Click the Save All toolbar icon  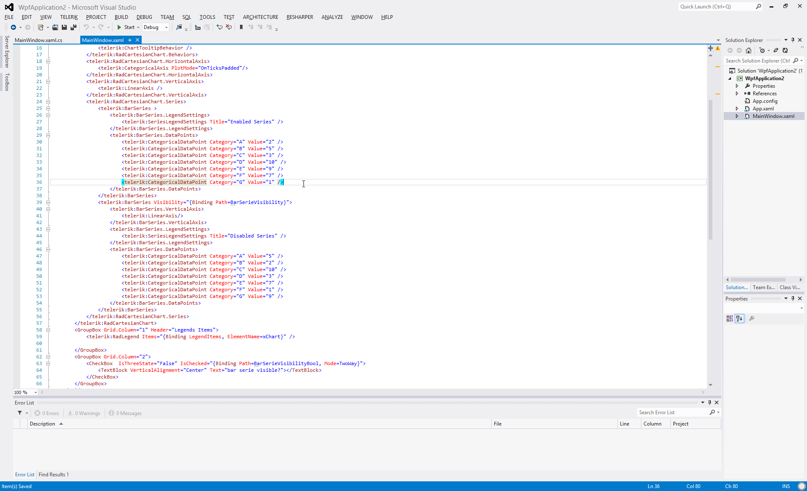coord(74,27)
